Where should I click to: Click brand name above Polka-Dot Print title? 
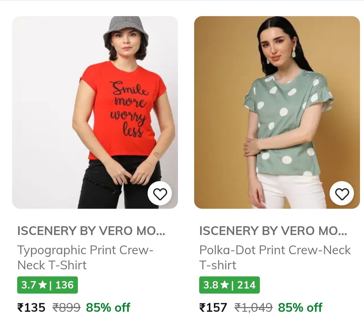273,231
